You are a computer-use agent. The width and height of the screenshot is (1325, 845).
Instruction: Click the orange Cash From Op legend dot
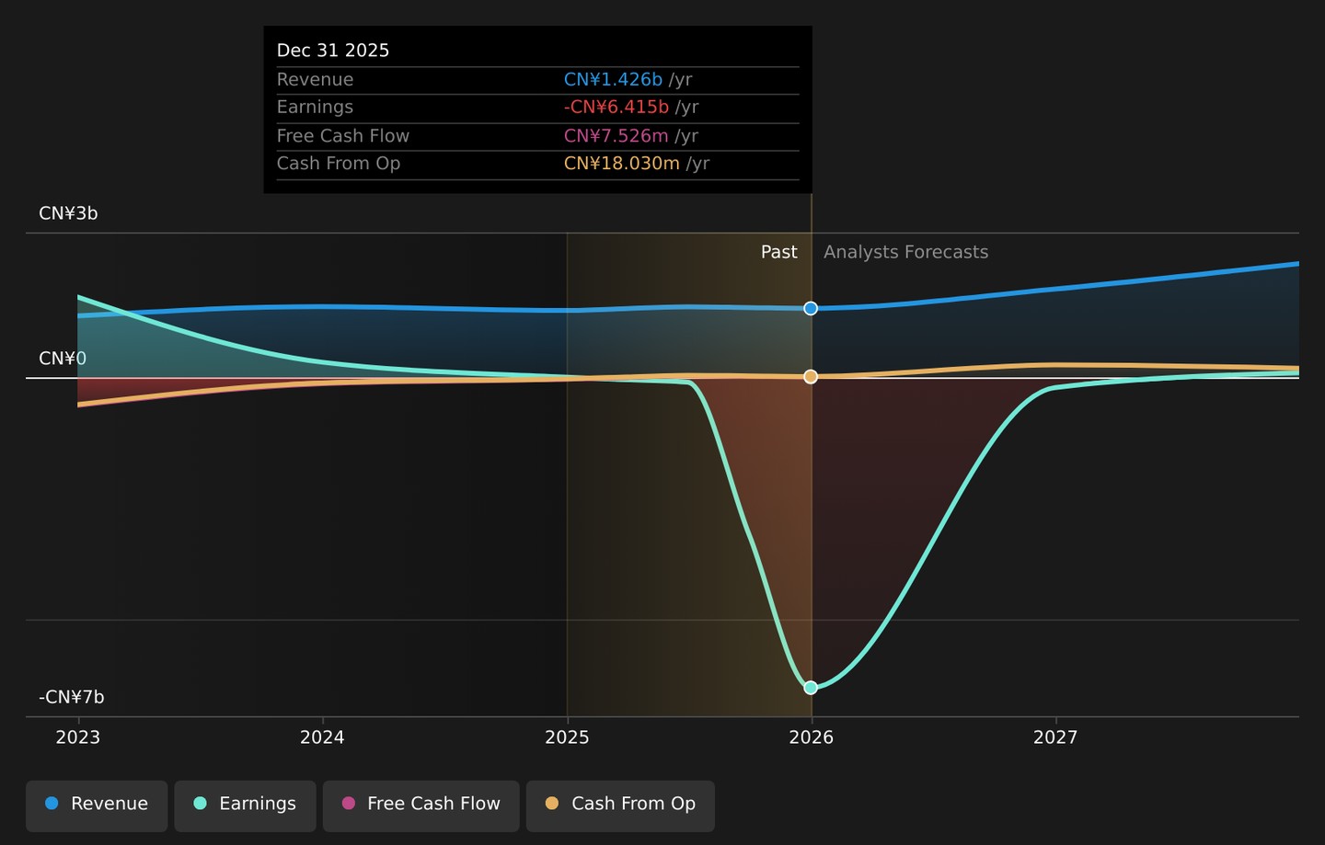(x=552, y=804)
